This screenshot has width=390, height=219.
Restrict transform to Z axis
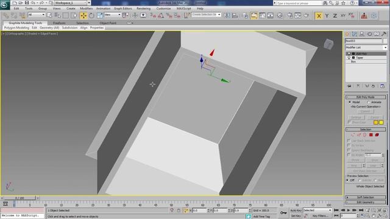click(x=335, y=16)
